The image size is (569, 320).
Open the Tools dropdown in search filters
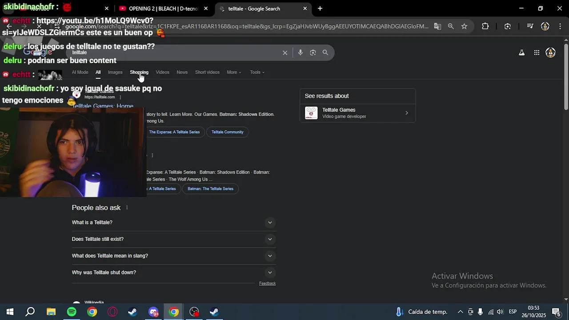257,72
